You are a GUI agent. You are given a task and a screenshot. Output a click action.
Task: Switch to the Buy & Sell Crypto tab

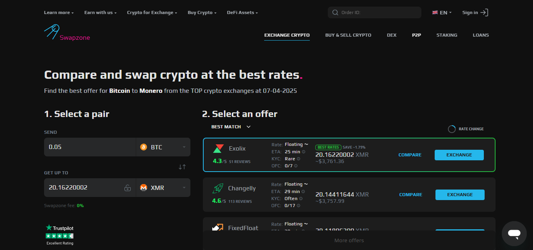click(348, 35)
